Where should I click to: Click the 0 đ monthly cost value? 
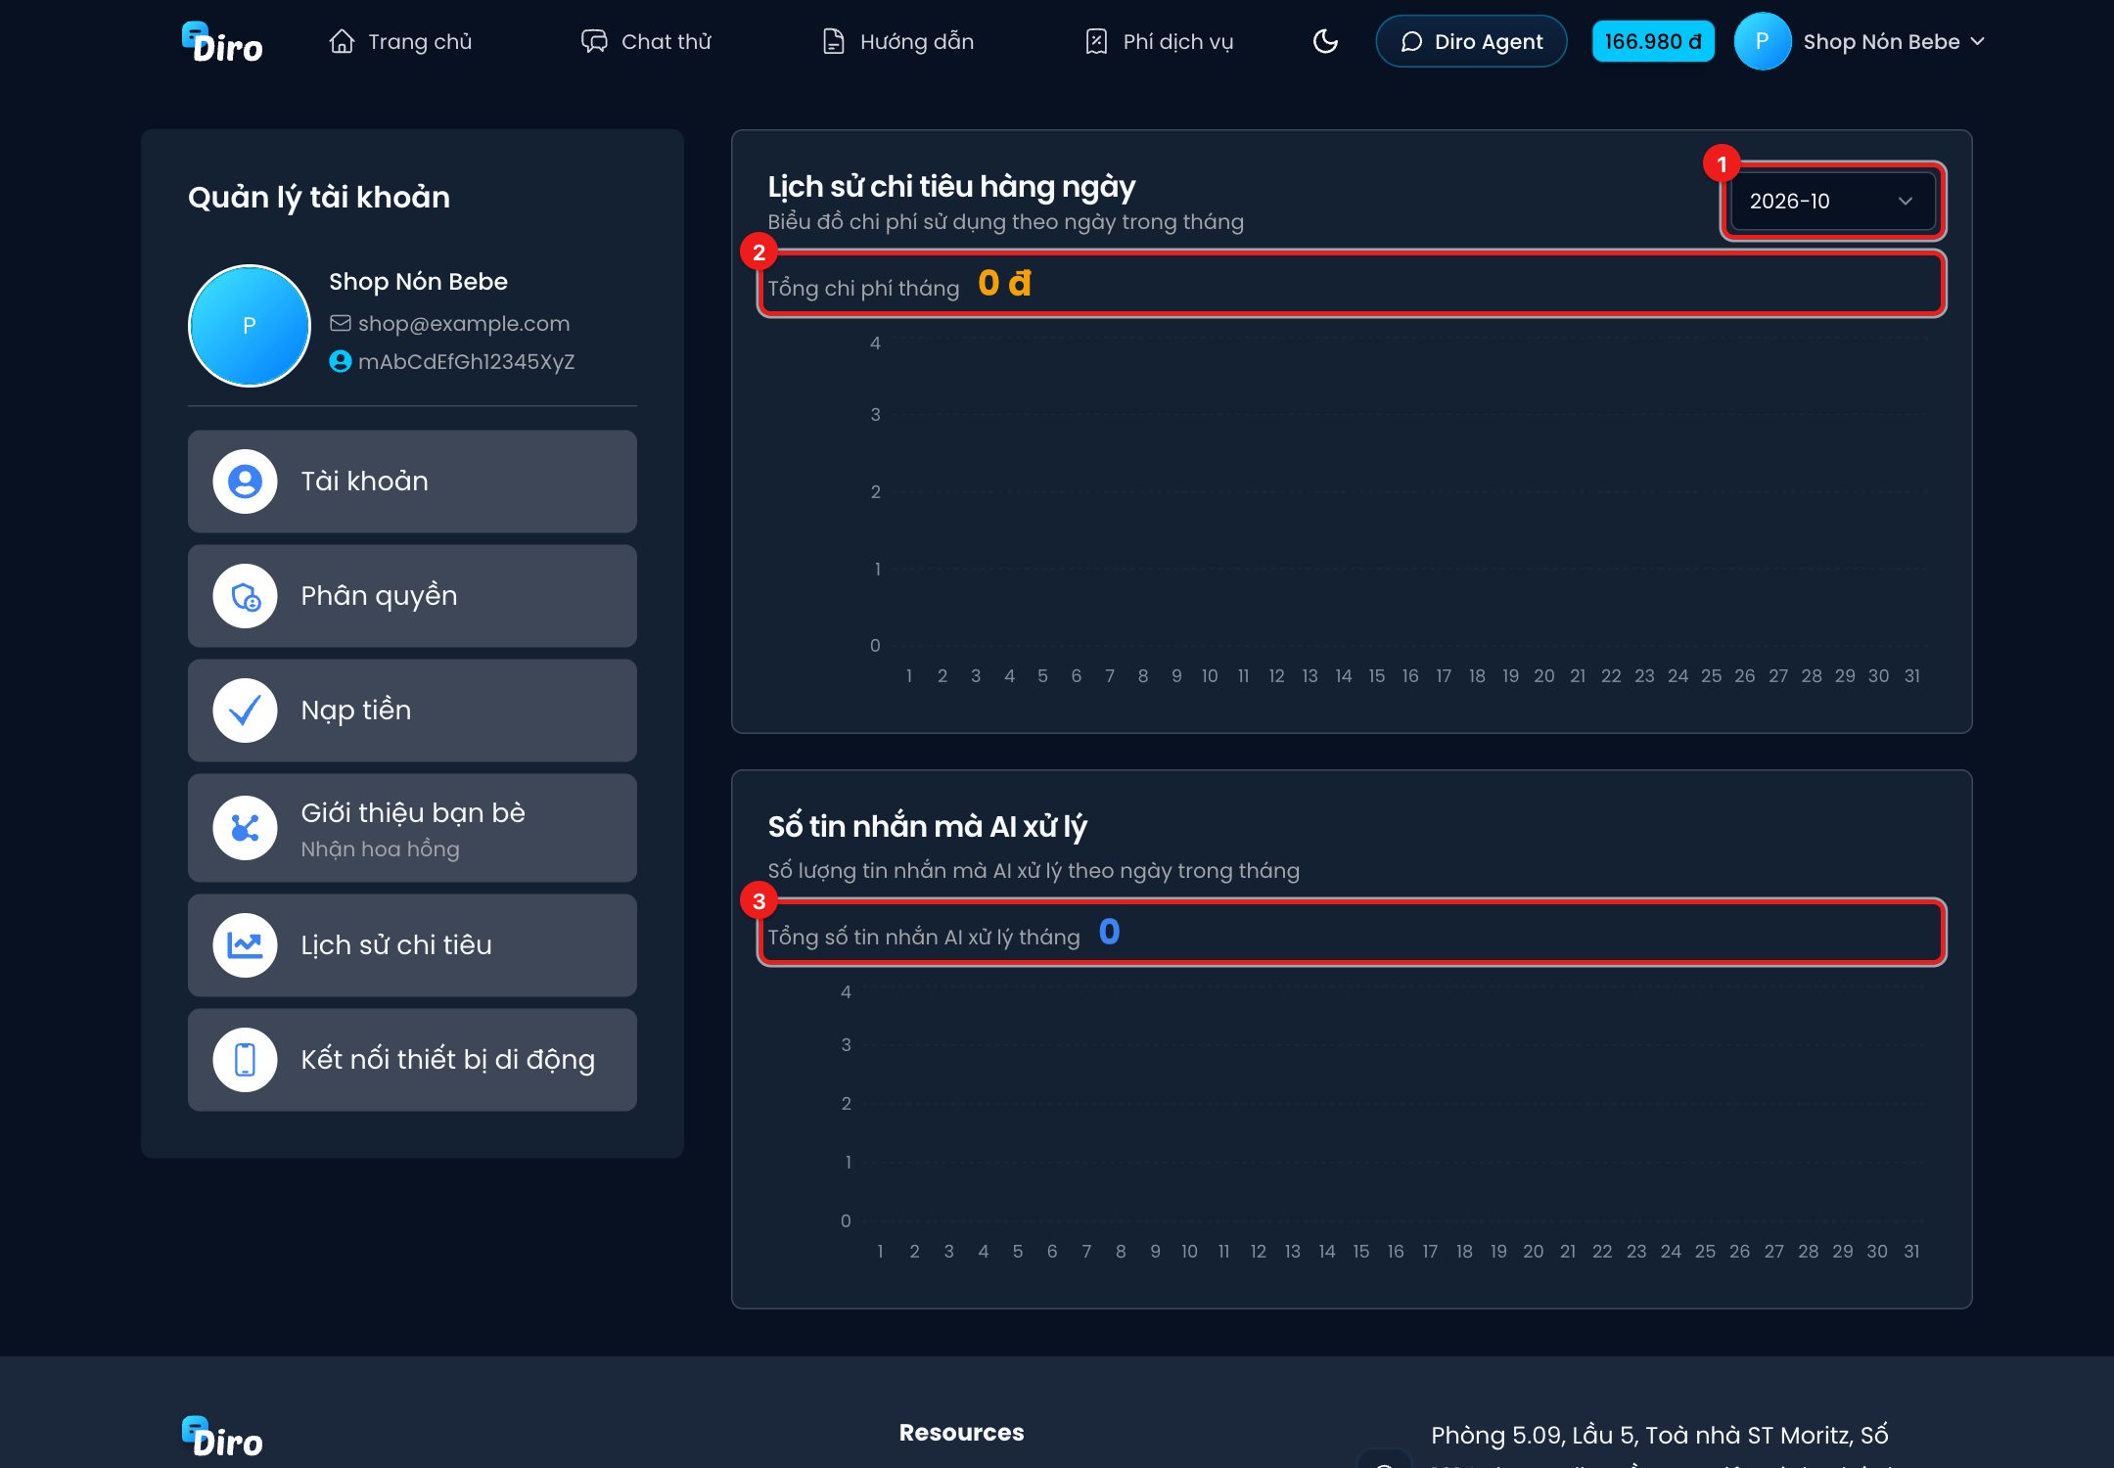[x=1004, y=283]
